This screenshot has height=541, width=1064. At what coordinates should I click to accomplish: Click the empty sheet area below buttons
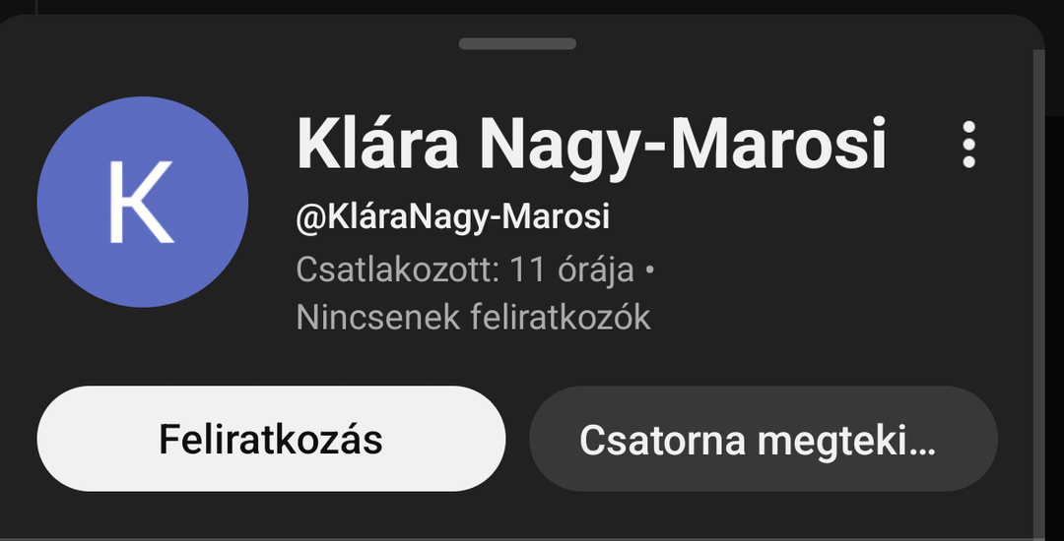(515, 514)
